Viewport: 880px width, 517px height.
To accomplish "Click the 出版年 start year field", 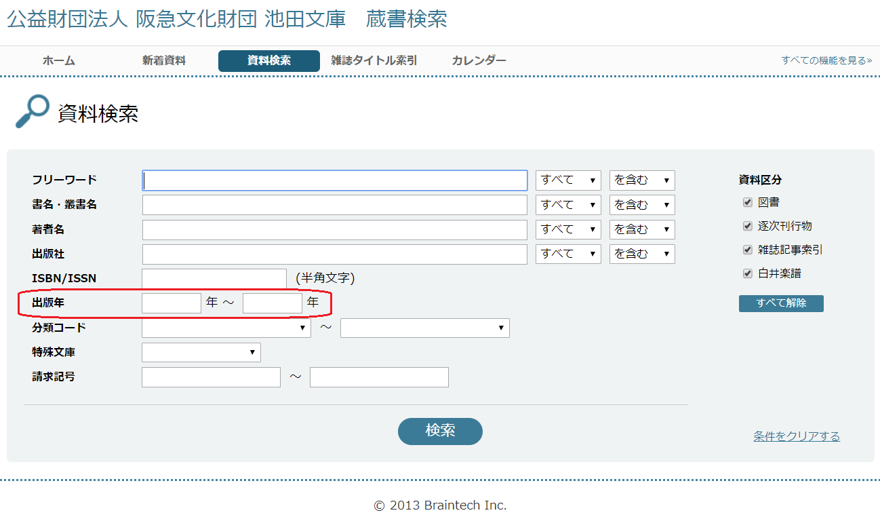I will pos(172,303).
